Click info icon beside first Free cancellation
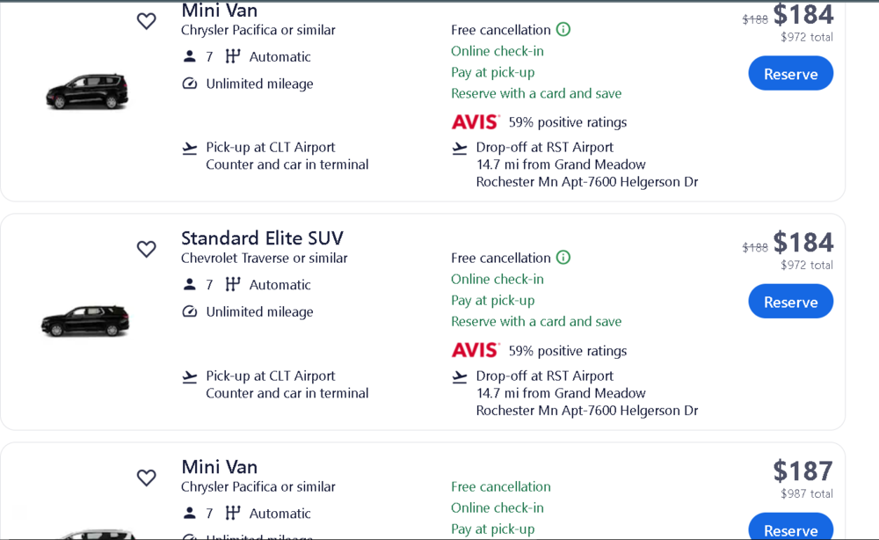879x540 pixels. point(563,29)
